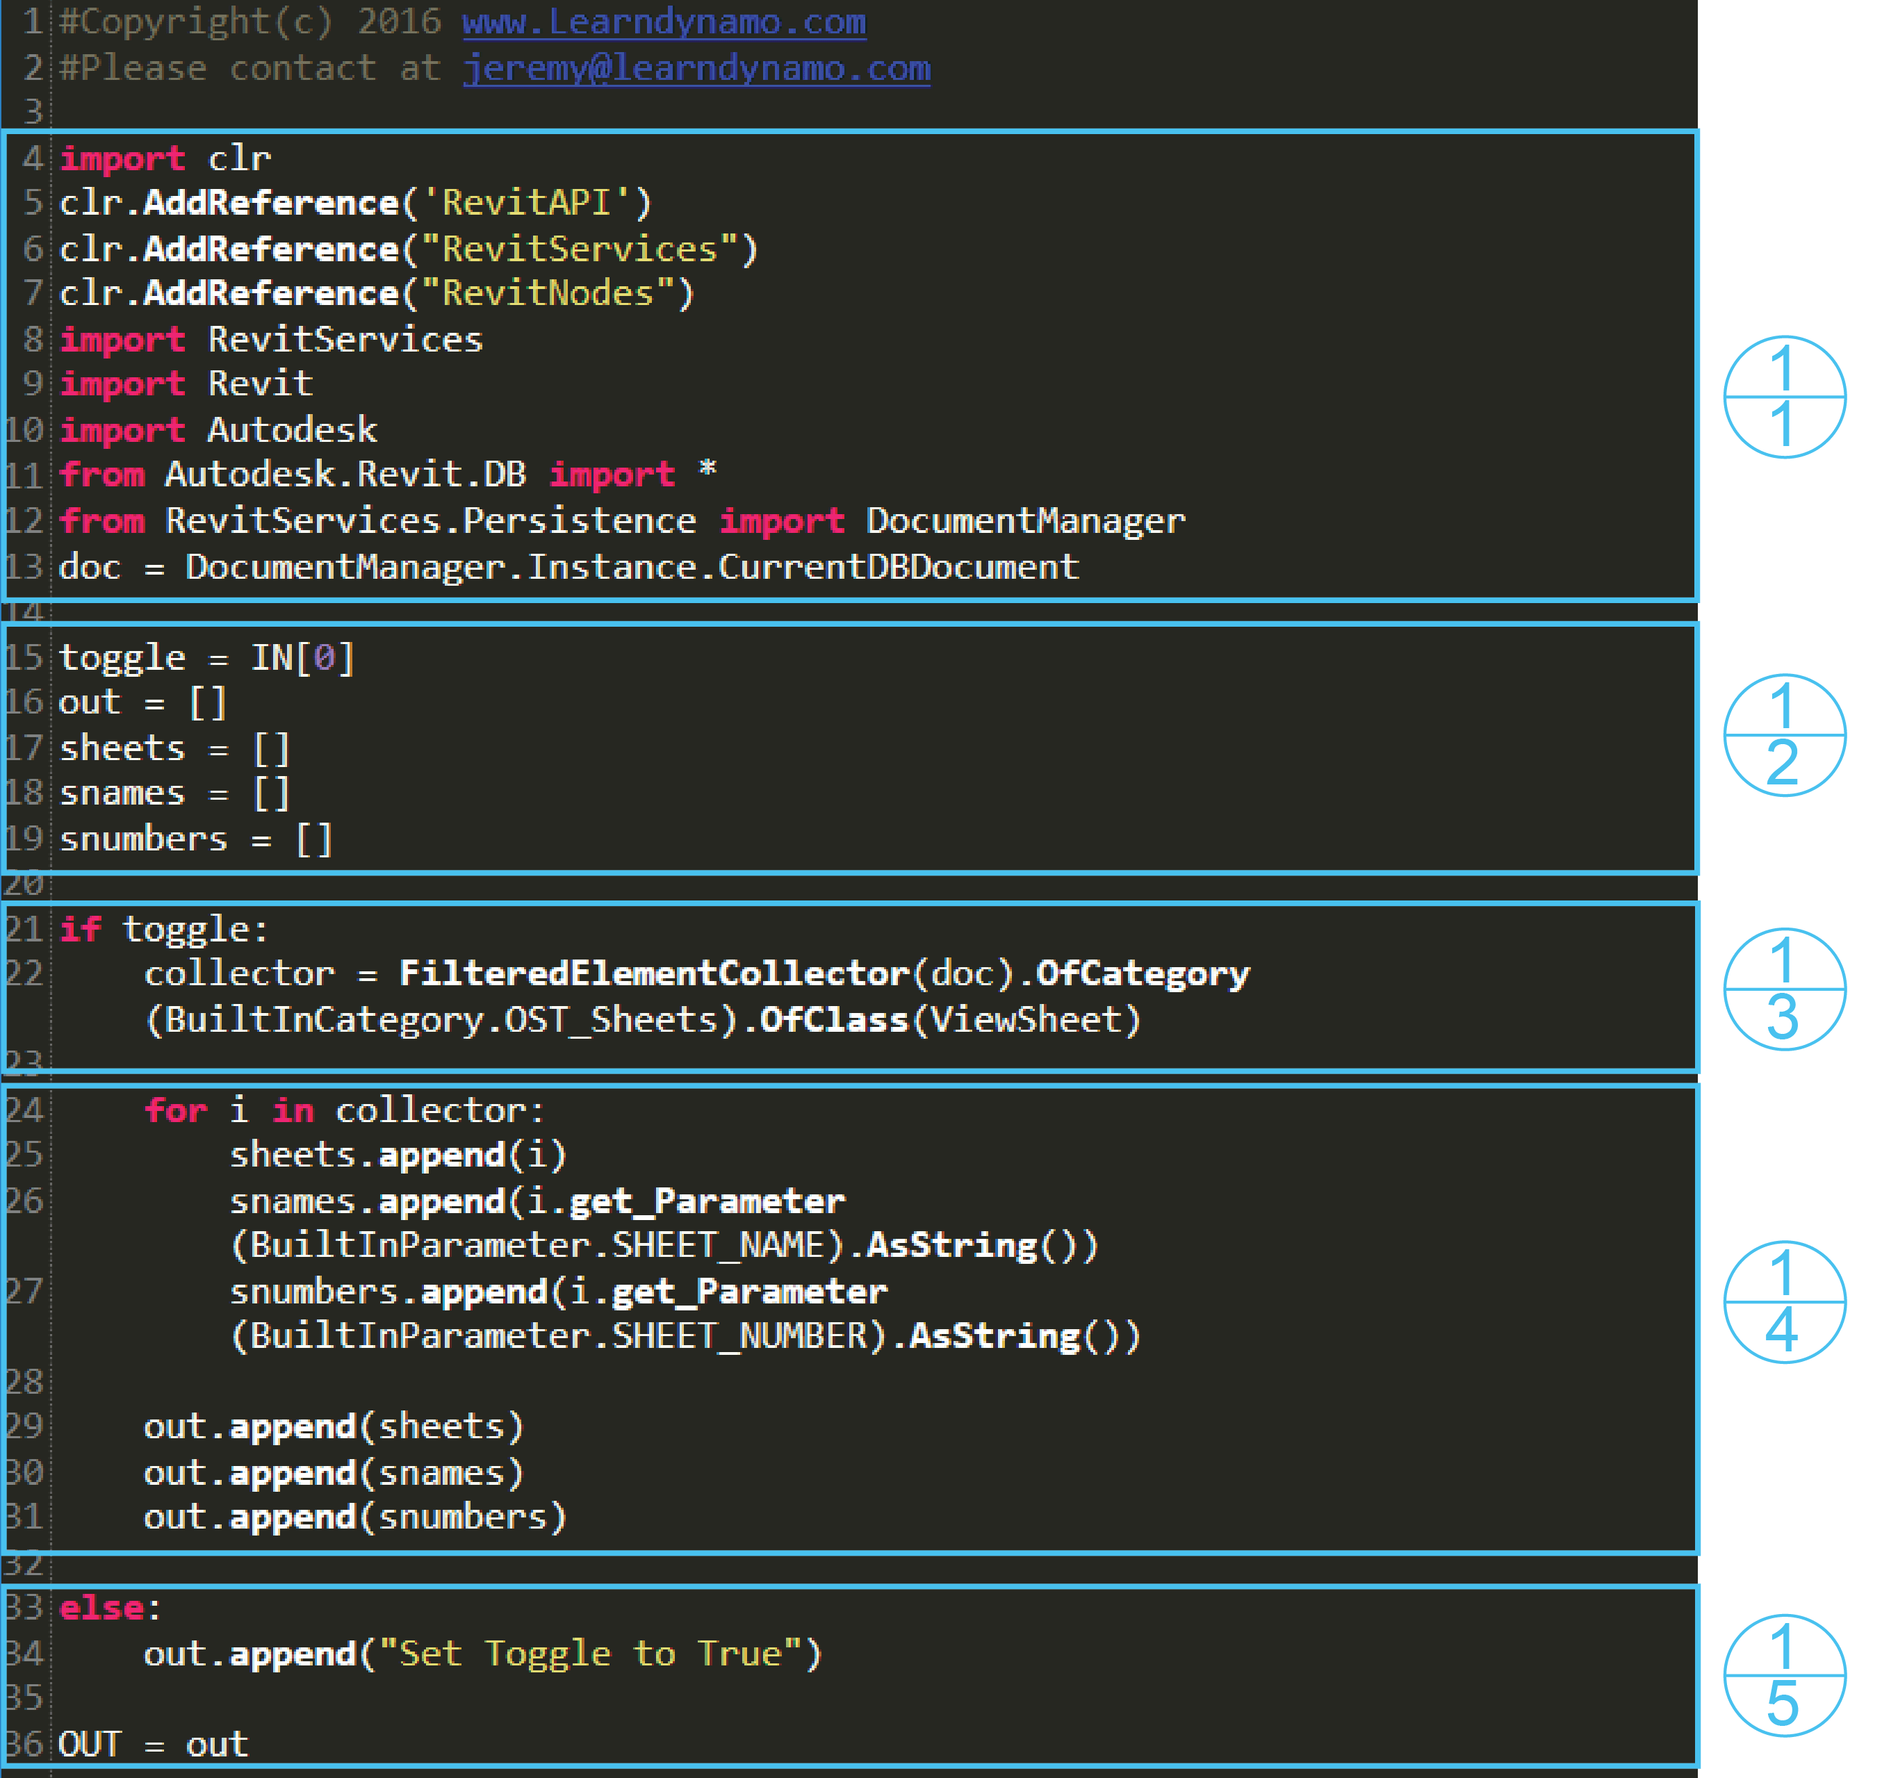This screenshot has width=1882, height=1778.
Task: Click the circled 1/2 callout marker
Action: point(1783,734)
